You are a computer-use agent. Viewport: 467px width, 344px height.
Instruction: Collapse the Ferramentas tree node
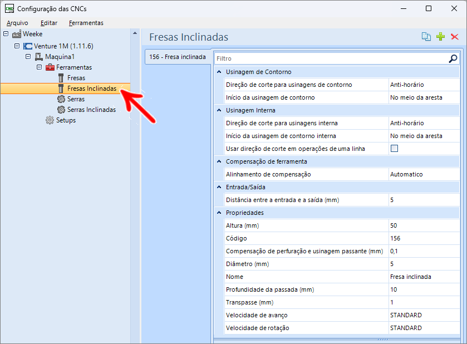39,67
